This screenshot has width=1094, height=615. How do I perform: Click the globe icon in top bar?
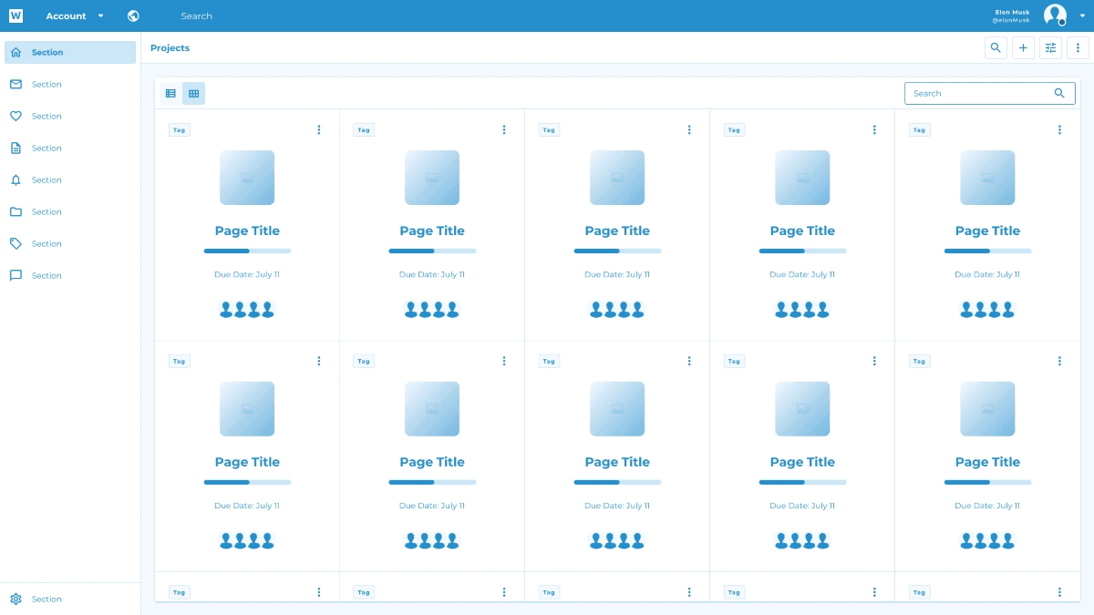134,15
